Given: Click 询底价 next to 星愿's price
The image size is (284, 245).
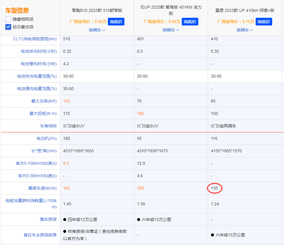Looking at the screenshot, I should (x=264, y=22).
